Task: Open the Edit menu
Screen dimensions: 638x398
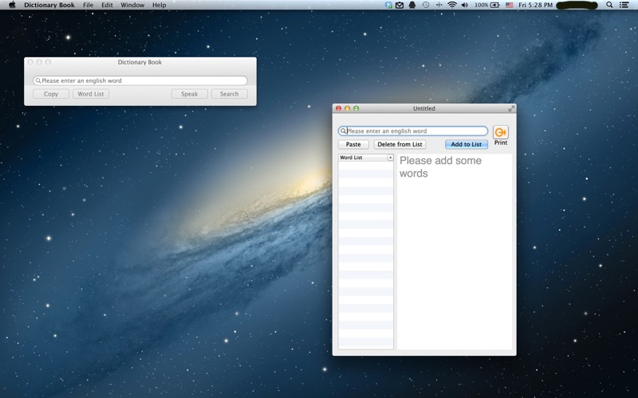Action: pos(107,5)
